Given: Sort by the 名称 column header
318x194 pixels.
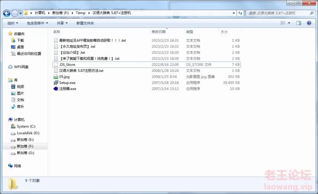Looking at the screenshot, I should (57, 32).
